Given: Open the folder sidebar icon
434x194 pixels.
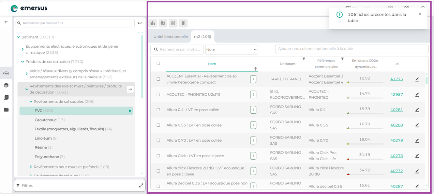Looking at the screenshot, I should tap(6, 110).
